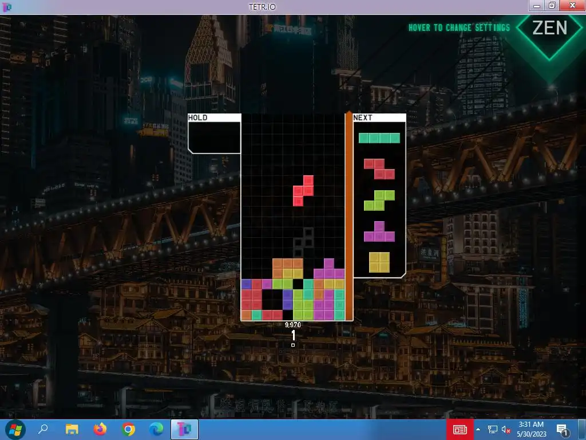Image resolution: width=586 pixels, height=440 pixels.
Task: Open the notification center icon
Action: 562,430
